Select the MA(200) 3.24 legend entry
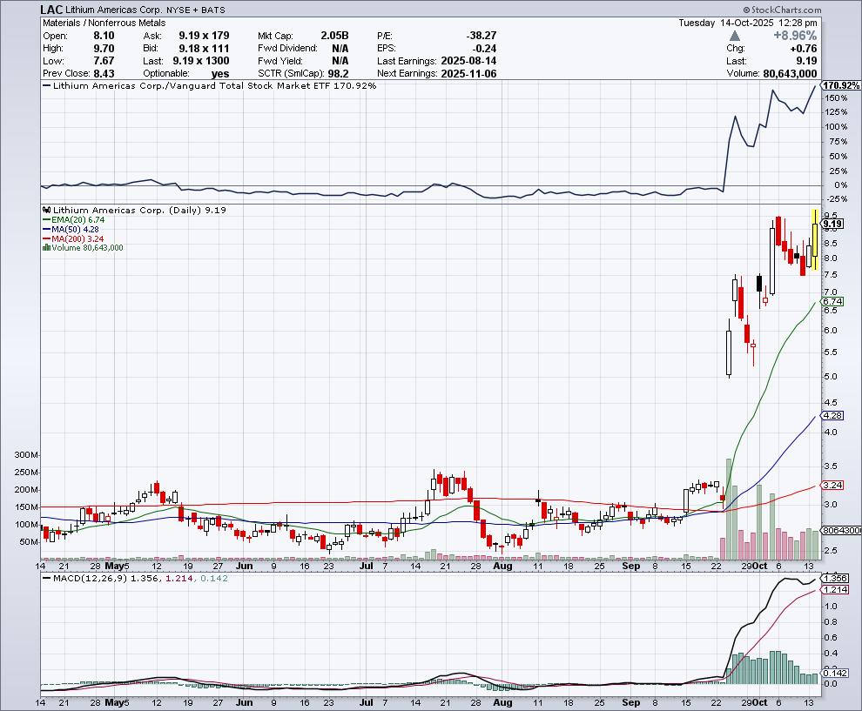Image resolution: width=862 pixels, height=711 pixels. pos(73,239)
